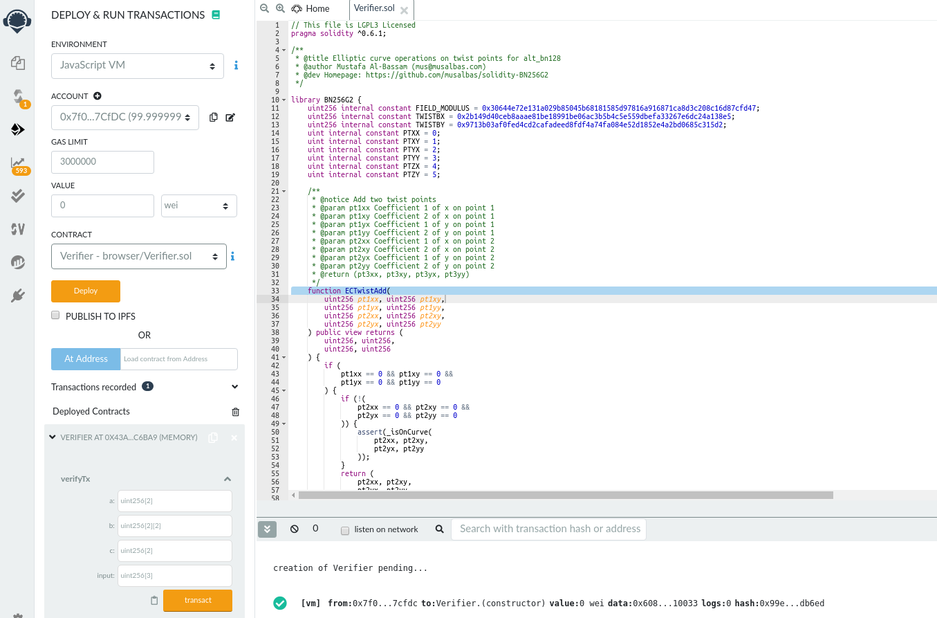
Task: Copy the account address to clipboard
Action: click(213, 117)
